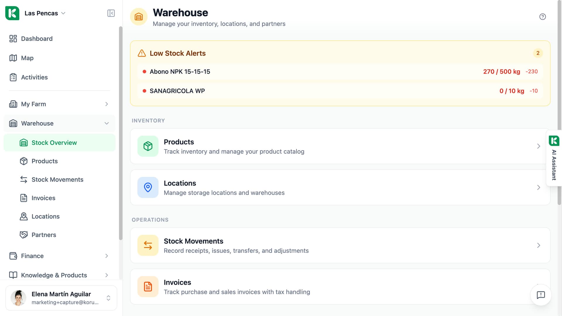Click the "270 / 500 kg" stock value
Viewport: 562px width, 316px height.
tap(501, 72)
